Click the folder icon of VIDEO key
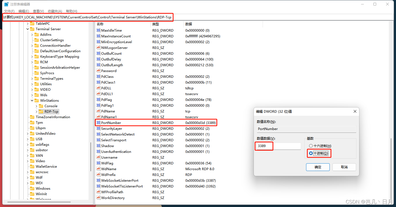This screenshot has height=207, width=396. click(37, 89)
